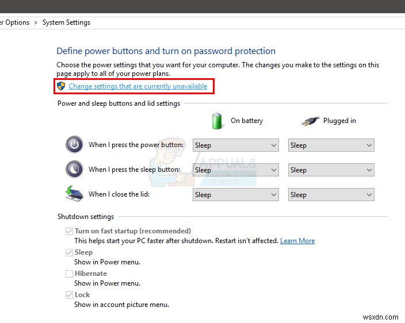Click Change settings that are currently unavailable
The height and width of the screenshot is (323, 405).
pos(138,86)
